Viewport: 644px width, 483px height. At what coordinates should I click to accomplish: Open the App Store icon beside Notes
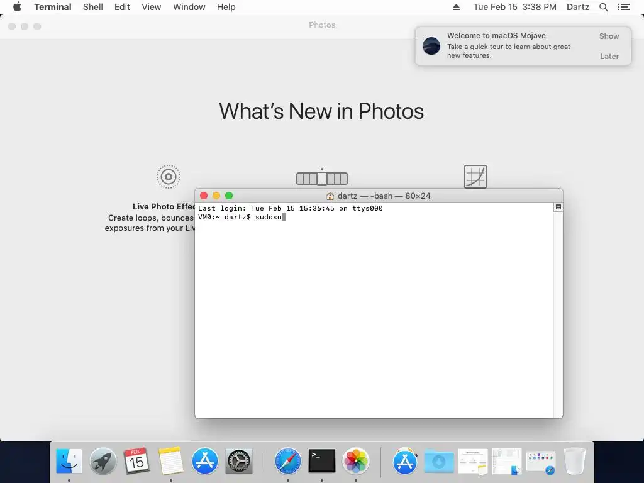click(x=204, y=461)
